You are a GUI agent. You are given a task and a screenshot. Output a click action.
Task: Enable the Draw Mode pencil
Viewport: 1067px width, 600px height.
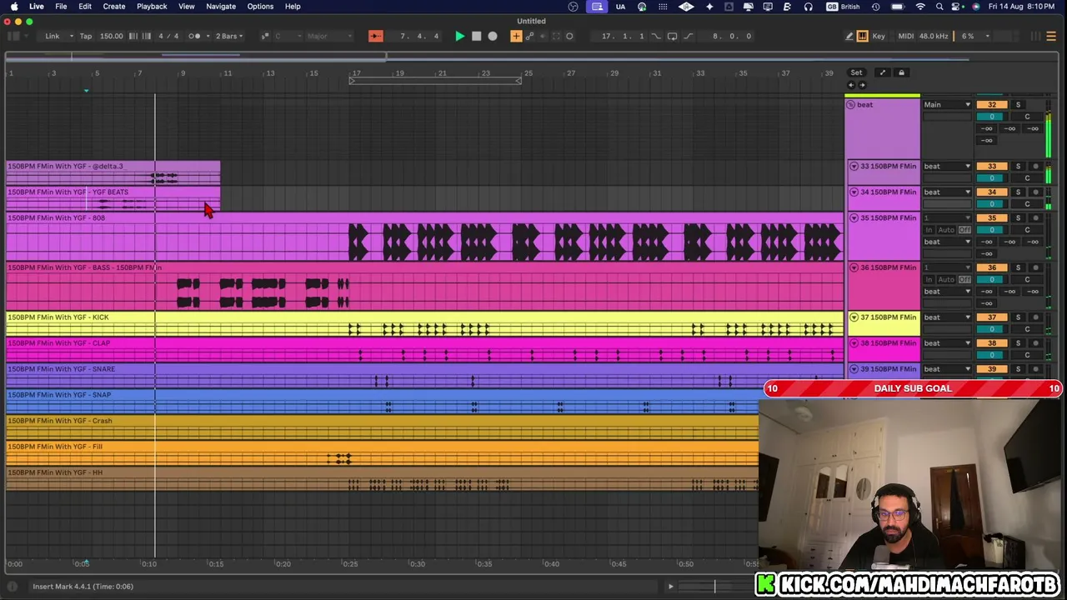click(849, 36)
